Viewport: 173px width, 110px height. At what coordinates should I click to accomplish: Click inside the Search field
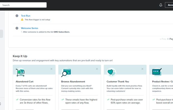coord(23,5)
